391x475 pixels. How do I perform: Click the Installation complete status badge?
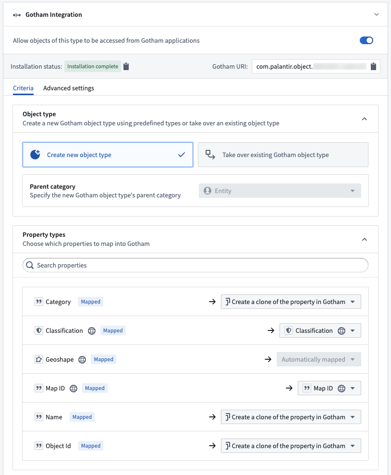[93, 66]
